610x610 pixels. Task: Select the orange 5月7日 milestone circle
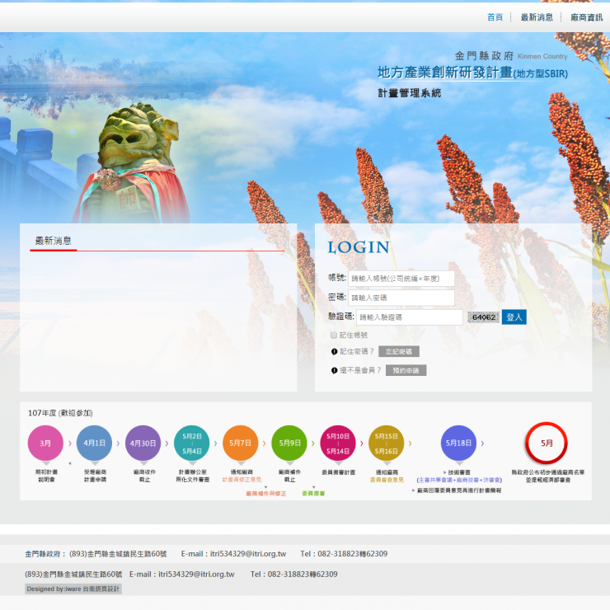coord(240,443)
